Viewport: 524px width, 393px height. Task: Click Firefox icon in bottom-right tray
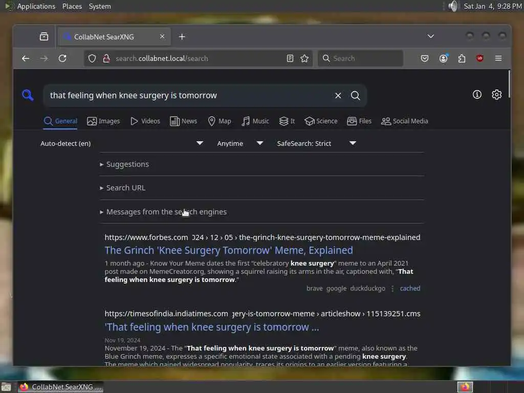pos(465,387)
